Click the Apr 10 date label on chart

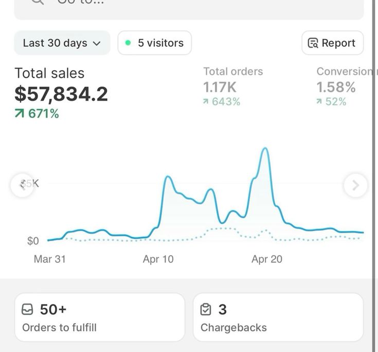coord(158,259)
